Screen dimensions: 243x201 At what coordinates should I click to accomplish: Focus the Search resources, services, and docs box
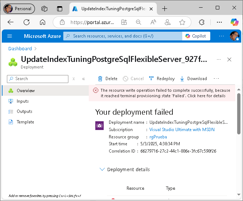(x=123, y=36)
